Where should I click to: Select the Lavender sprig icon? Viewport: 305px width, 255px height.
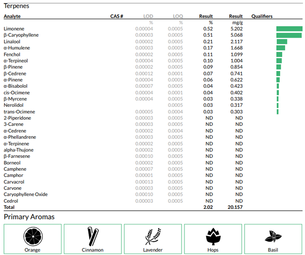click(153, 236)
